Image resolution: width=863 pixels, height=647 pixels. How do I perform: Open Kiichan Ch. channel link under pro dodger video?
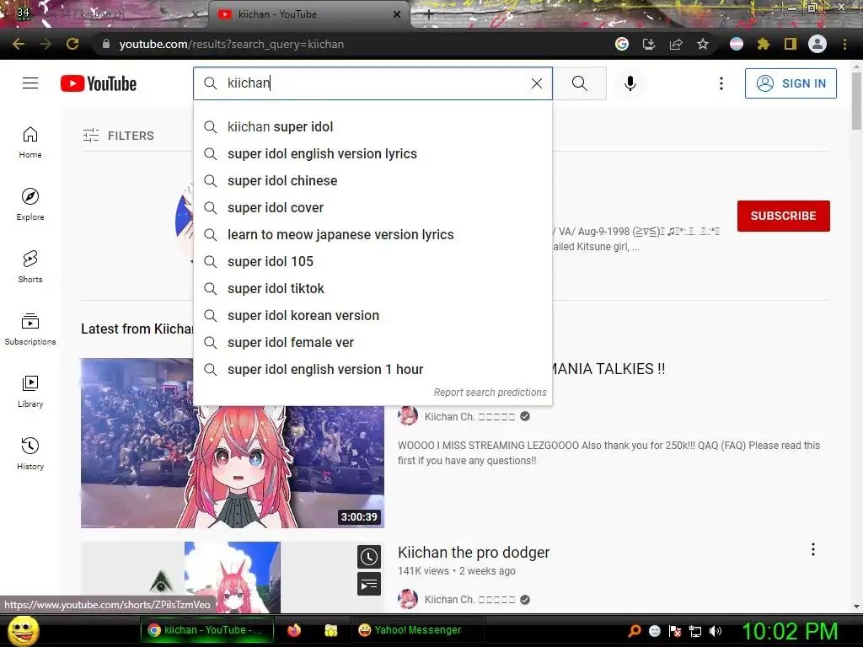pyautogui.click(x=469, y=600)
